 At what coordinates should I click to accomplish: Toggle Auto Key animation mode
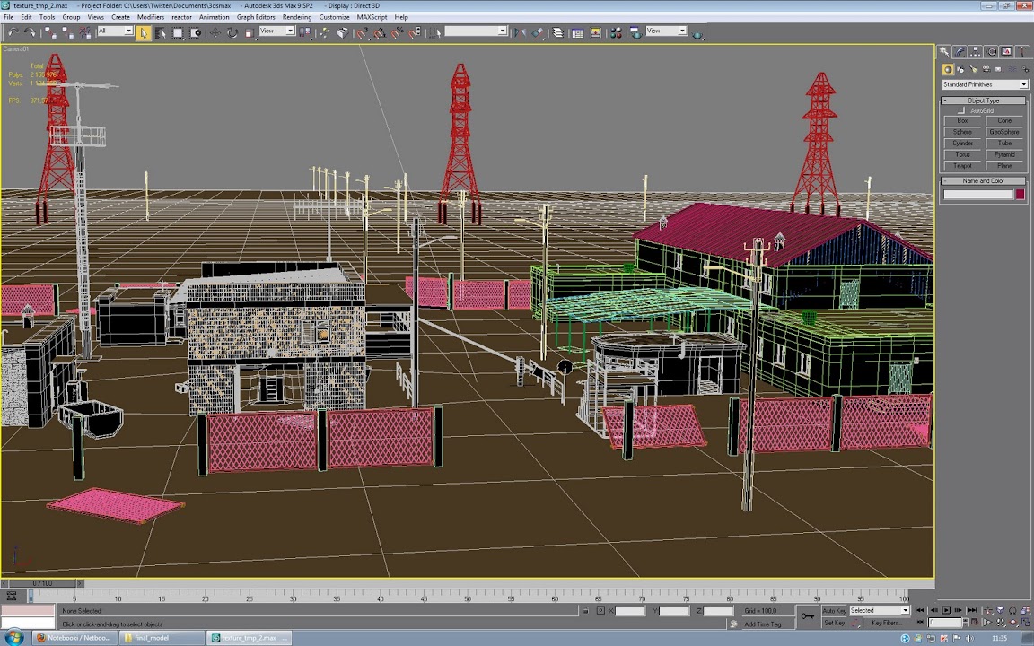click(x=834, y=611)
